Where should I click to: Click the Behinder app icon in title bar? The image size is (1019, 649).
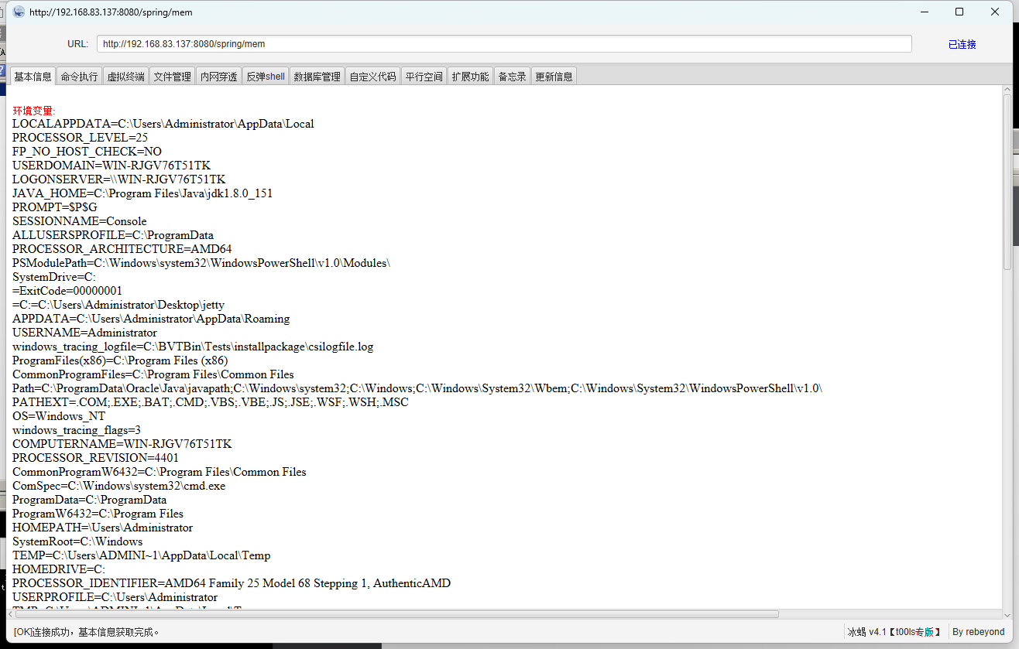tap(19, 12)
